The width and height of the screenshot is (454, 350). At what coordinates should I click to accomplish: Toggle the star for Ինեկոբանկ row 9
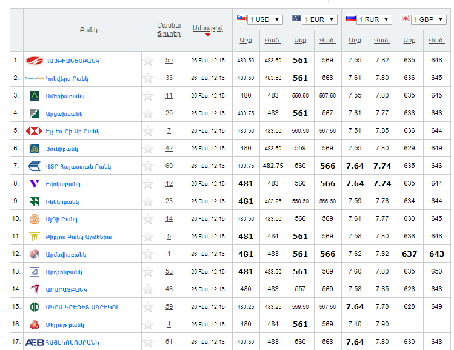148,201
